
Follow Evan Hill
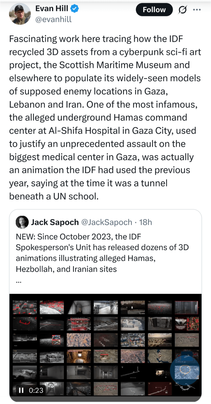154,10
